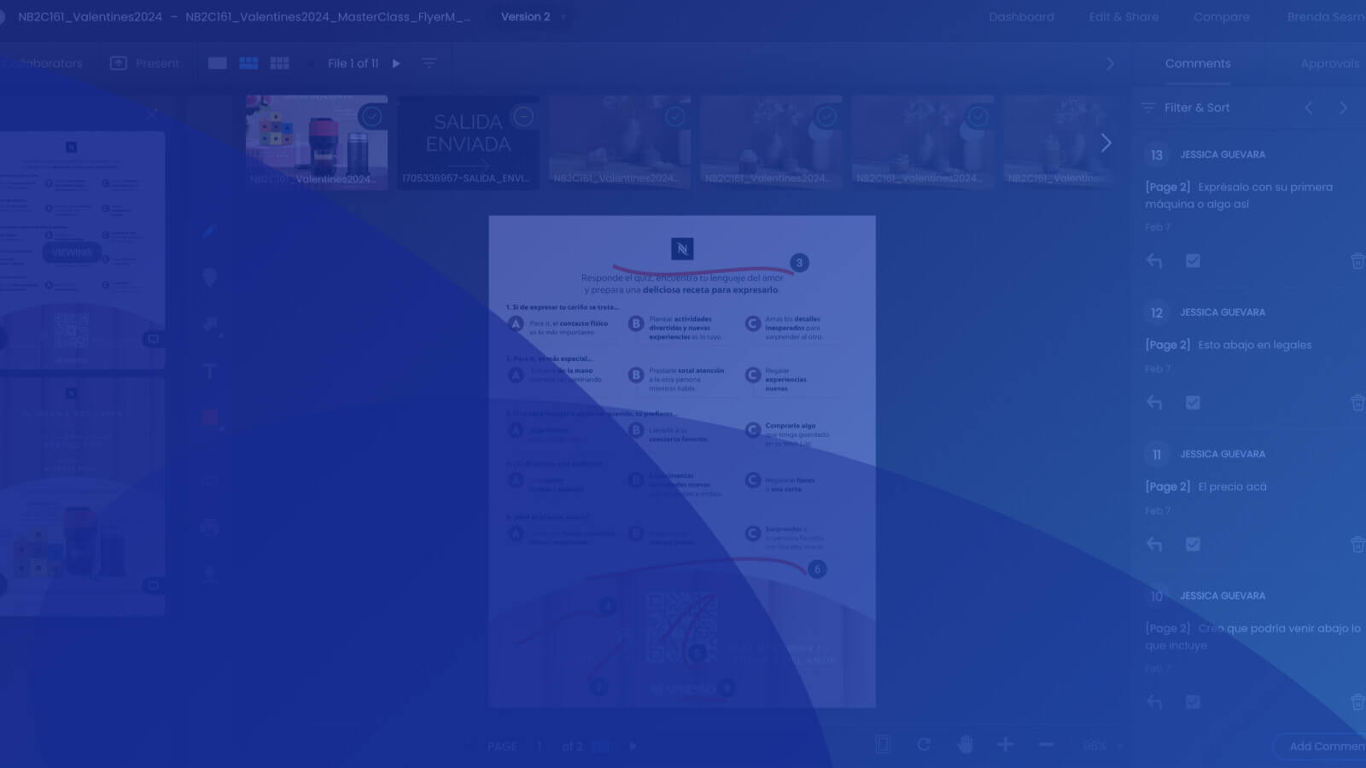Open the SALIDA ENVIADA file thumbnail

click(x=468, y=142)
